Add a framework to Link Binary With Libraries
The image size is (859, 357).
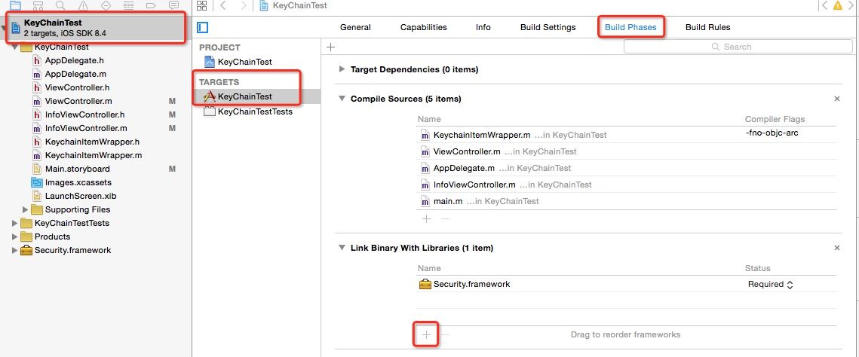click(426, 334)
